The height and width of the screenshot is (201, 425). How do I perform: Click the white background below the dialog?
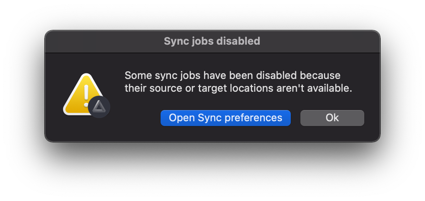click(212, 179)
